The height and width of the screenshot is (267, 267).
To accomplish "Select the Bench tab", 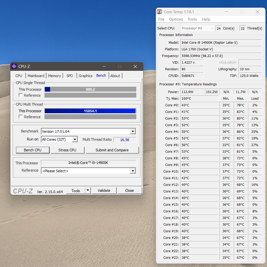I will 101,76.
